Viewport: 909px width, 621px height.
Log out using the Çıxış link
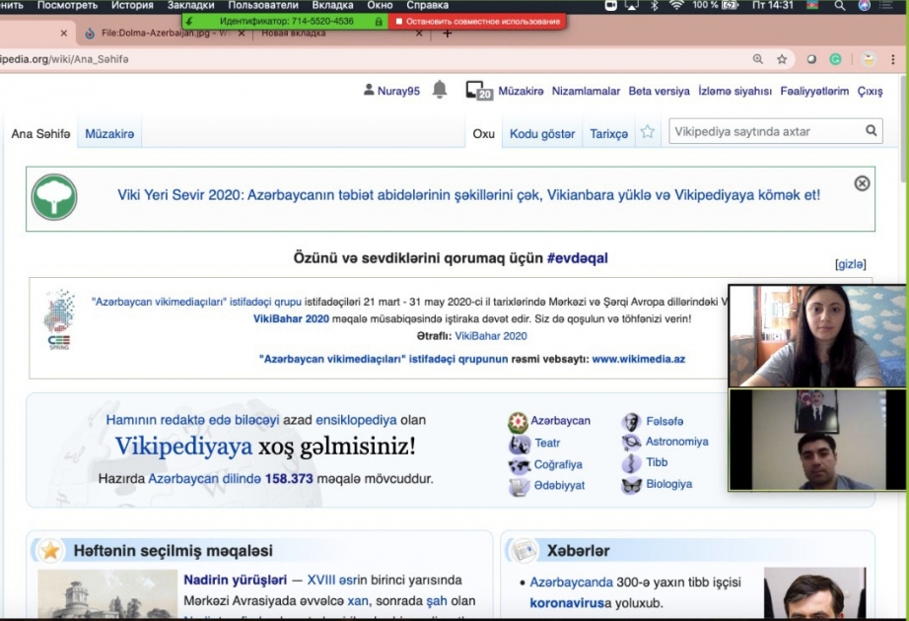[x=871, y=91]
